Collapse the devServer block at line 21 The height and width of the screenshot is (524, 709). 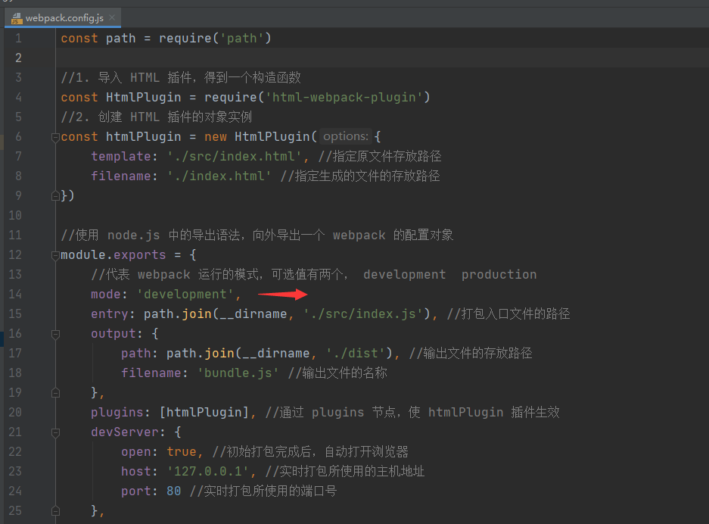click(x=56, y=432)
